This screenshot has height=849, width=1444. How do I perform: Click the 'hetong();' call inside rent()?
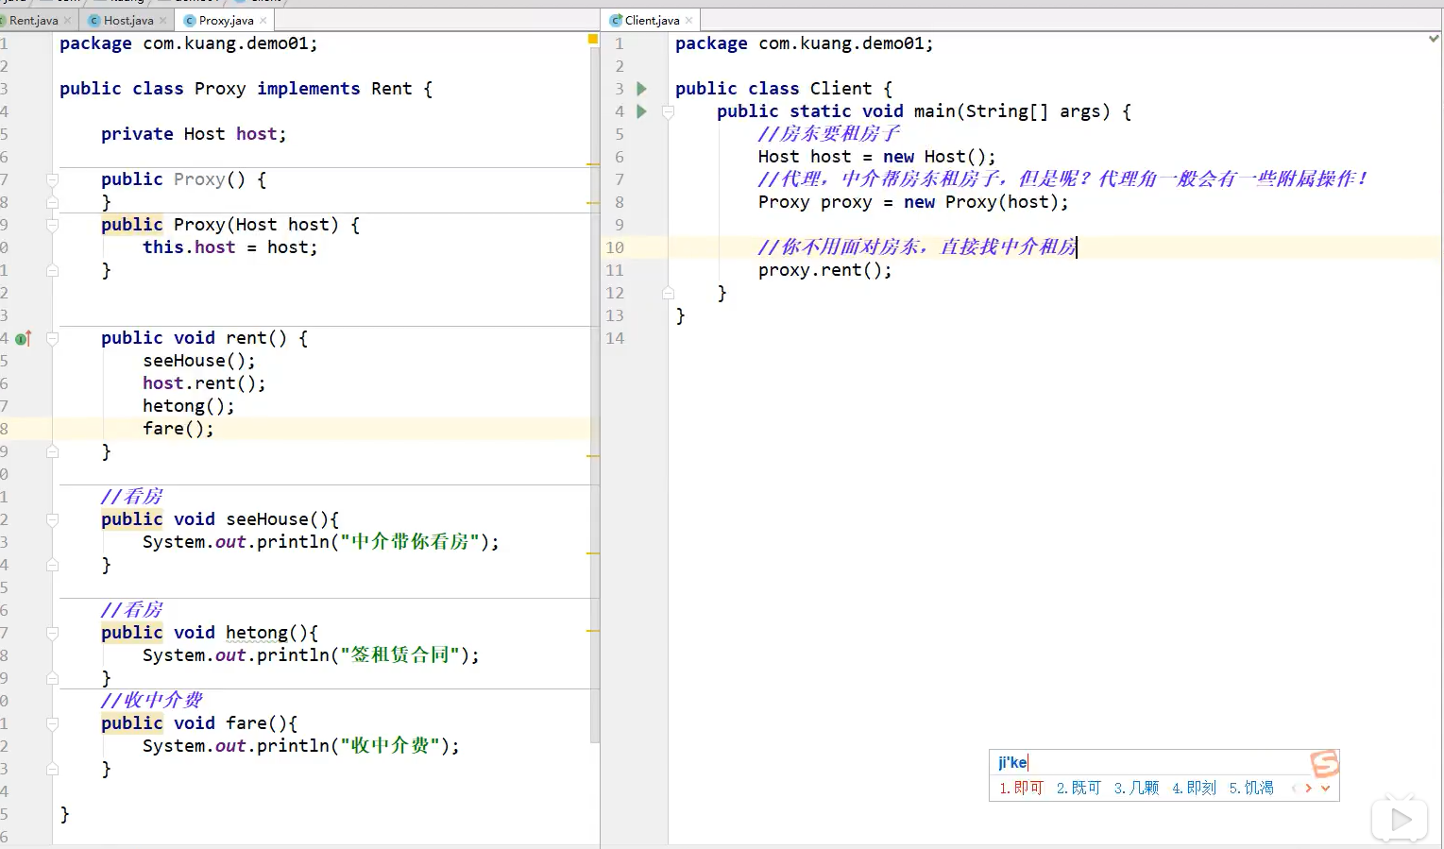189,406
